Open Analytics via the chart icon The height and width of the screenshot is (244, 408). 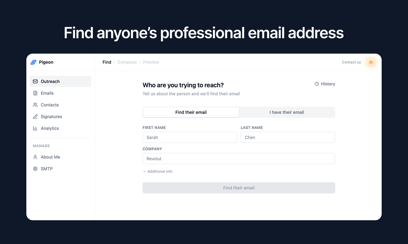[x=35, y=128]
